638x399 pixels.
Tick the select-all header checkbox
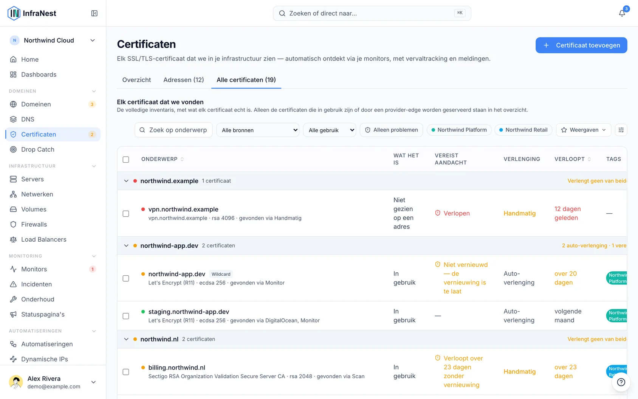pyautogui.click(x=126, y=159)
